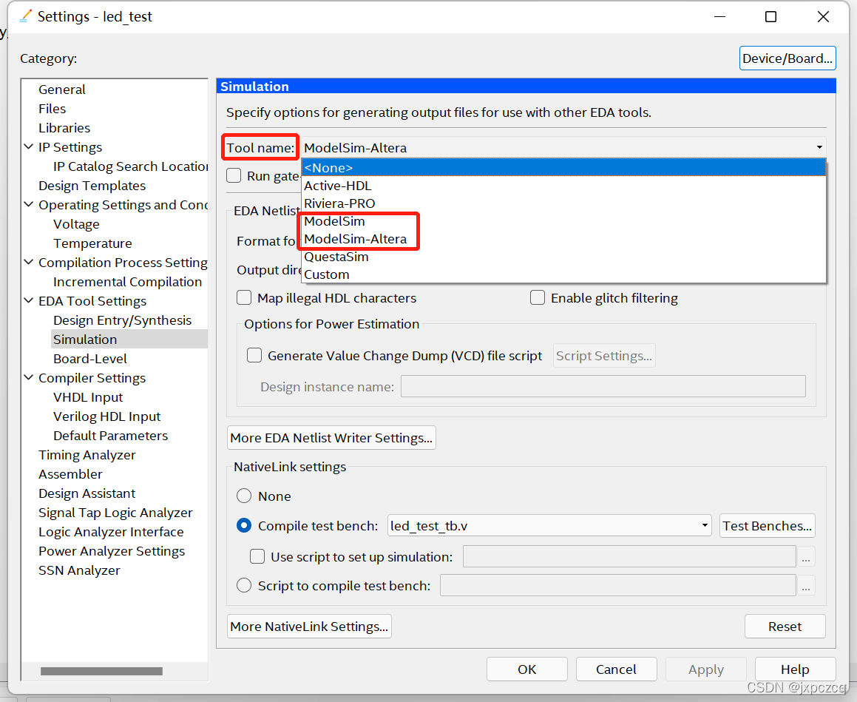857x702 pixels.
Task: Choose ModelSim-Altera from the tool list
Action: (563, 239)
